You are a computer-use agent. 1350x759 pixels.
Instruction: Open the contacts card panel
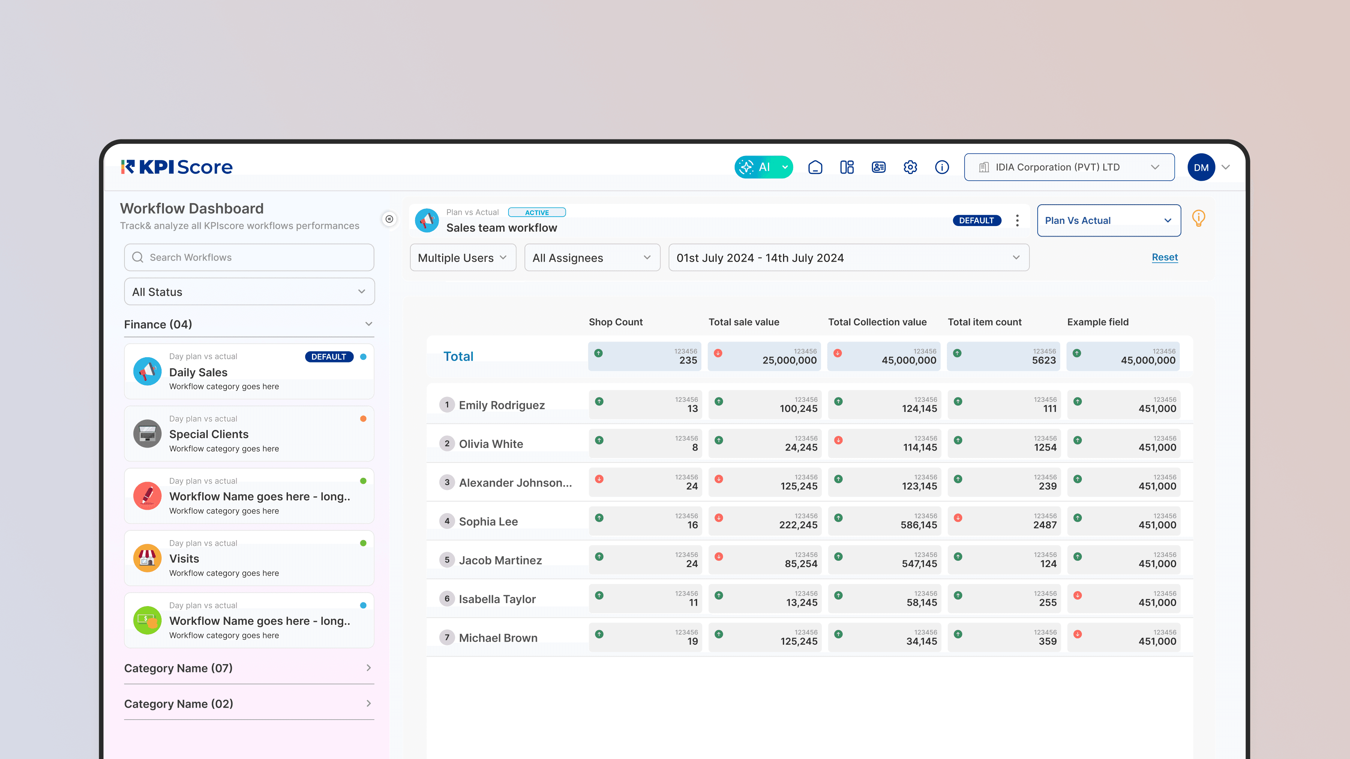pos(878,166)
